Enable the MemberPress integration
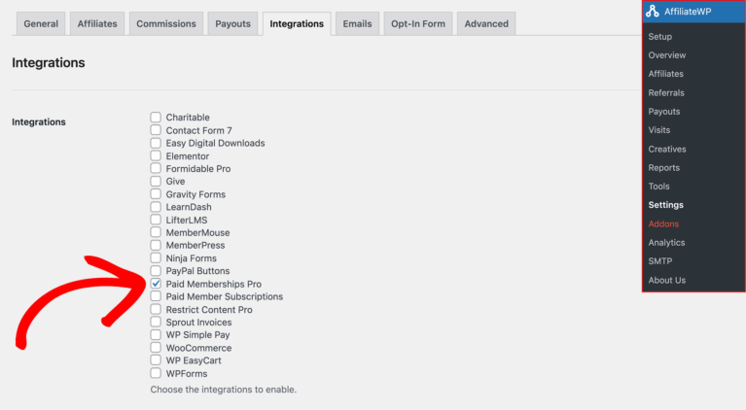Image resolution: width=746 pixels, height=410 pixels. click(156, 246)
